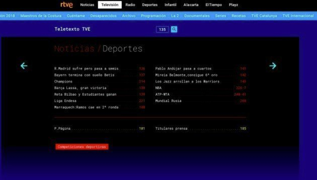Screen dimensions: 317x180
Task: Open Titulares prensa page 185
Action: pos(171,129)
